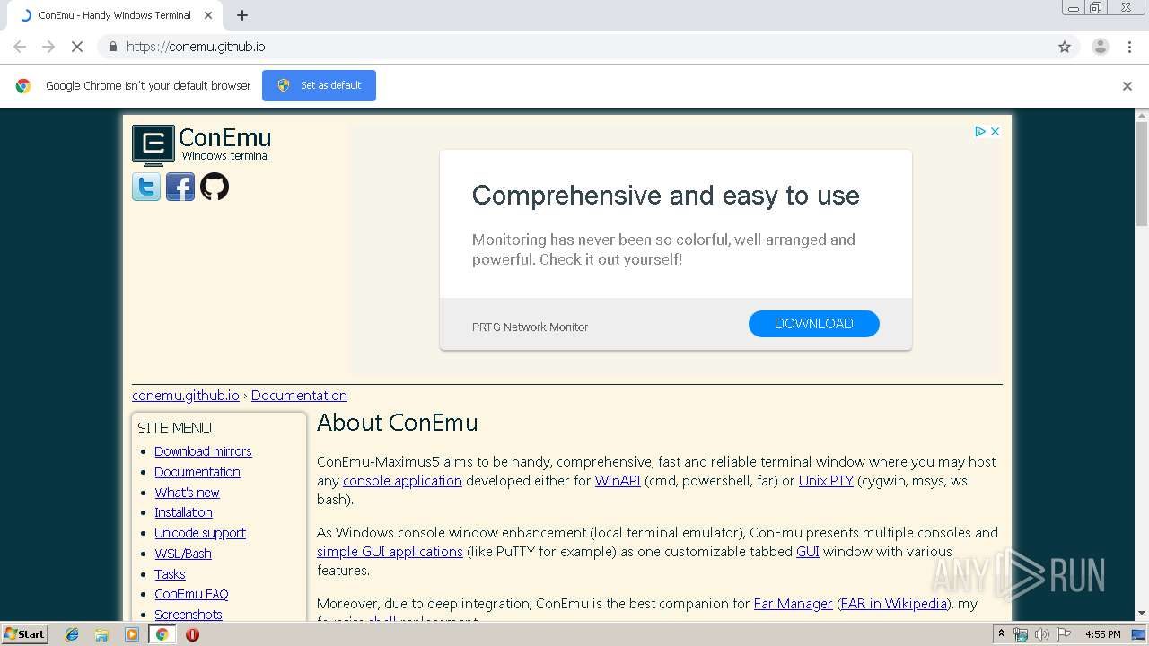
Task: Click the taskbar clock showing 4:55 PM
Action: pyautogui.click(x=1102, y=634)
